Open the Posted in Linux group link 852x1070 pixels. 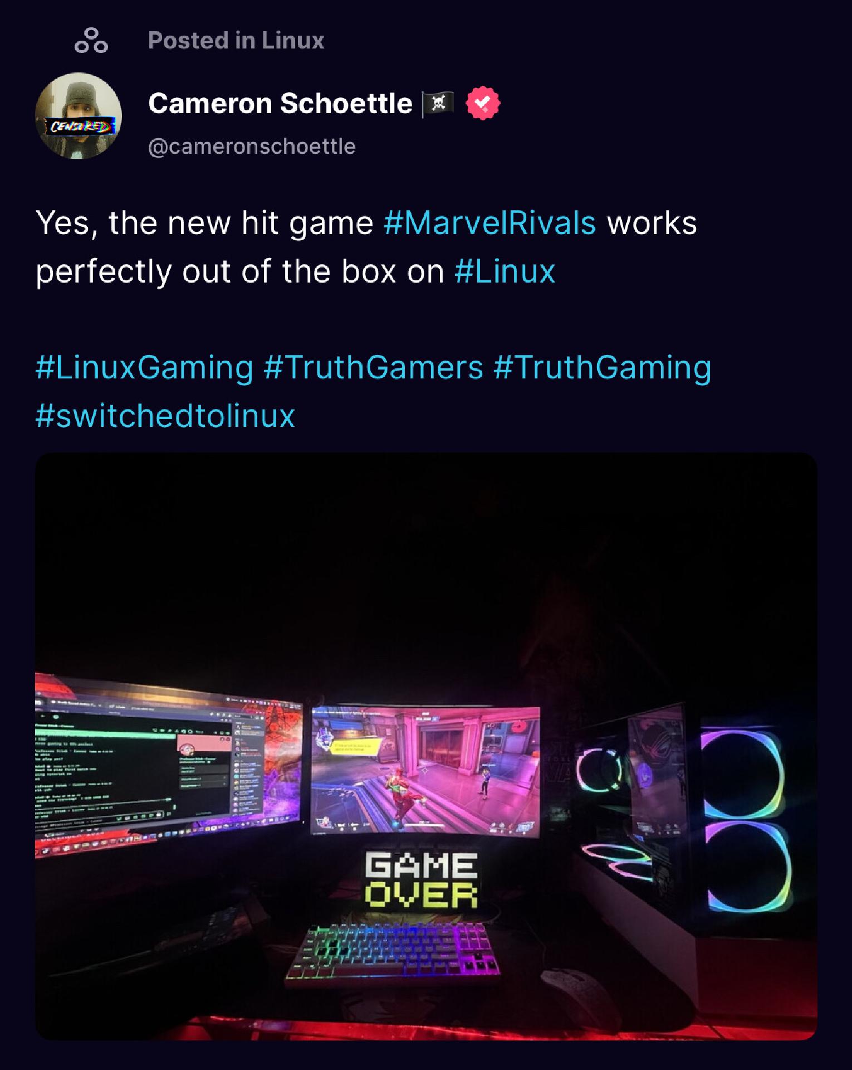[236, 40]
